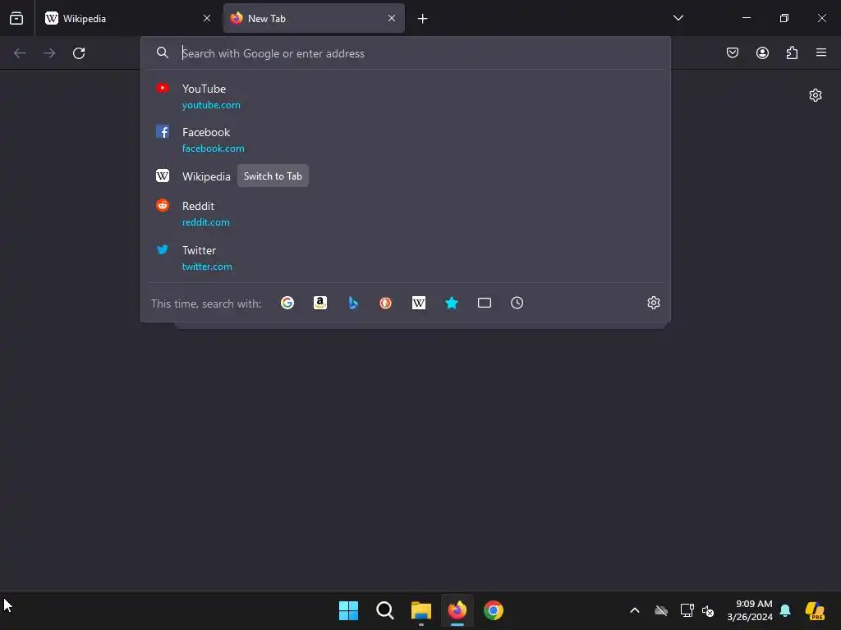Open the Reddit suggestion
This screenshot has width=841, height=630.
[406, 213]
